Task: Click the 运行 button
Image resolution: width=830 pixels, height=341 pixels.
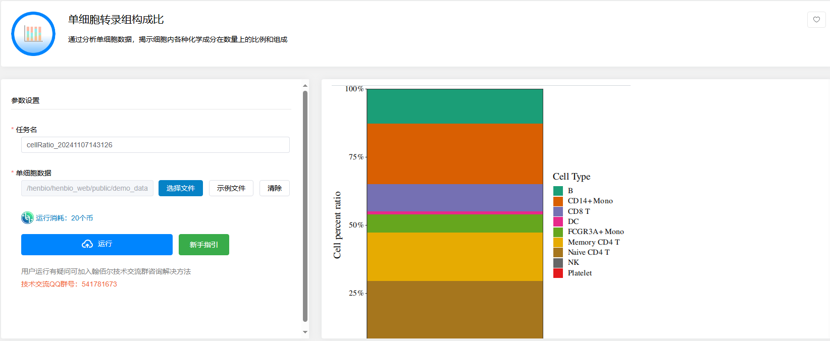Action: [97, 245]
